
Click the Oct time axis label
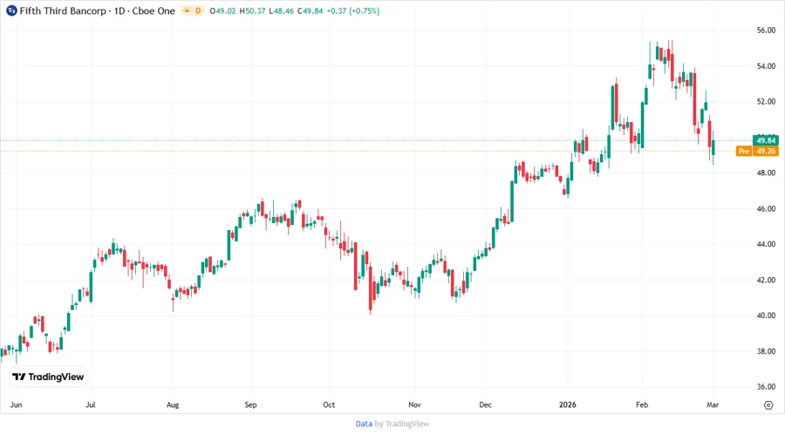(x=329, y=404)
